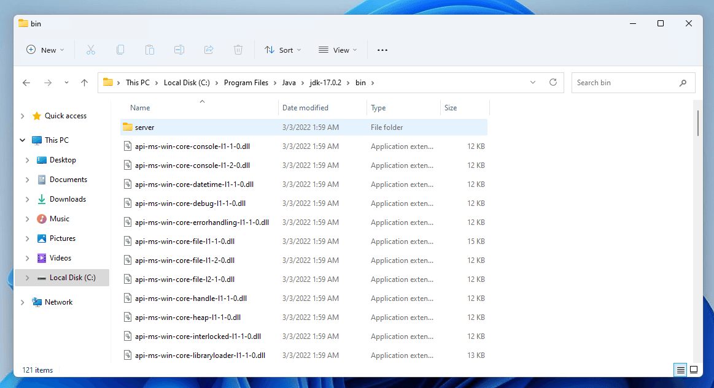Click Java breadcrumb segment
Viewport: 714px width, 388px height.
(289, 83)
